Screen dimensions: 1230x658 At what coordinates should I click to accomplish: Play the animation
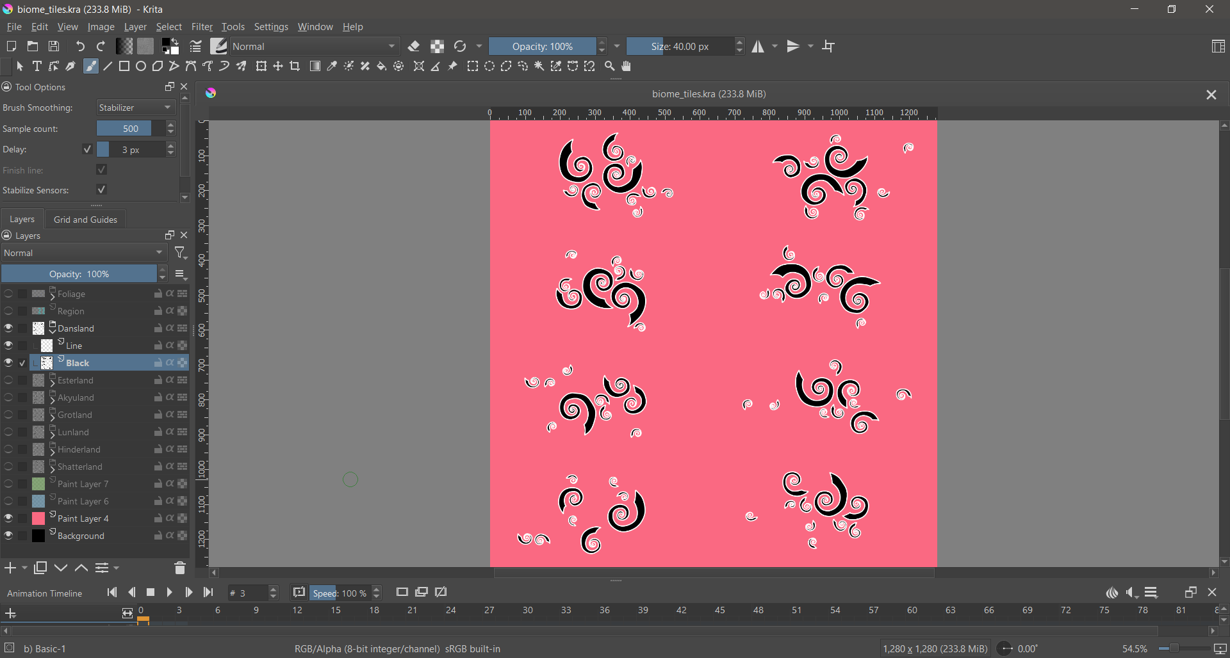170,592
